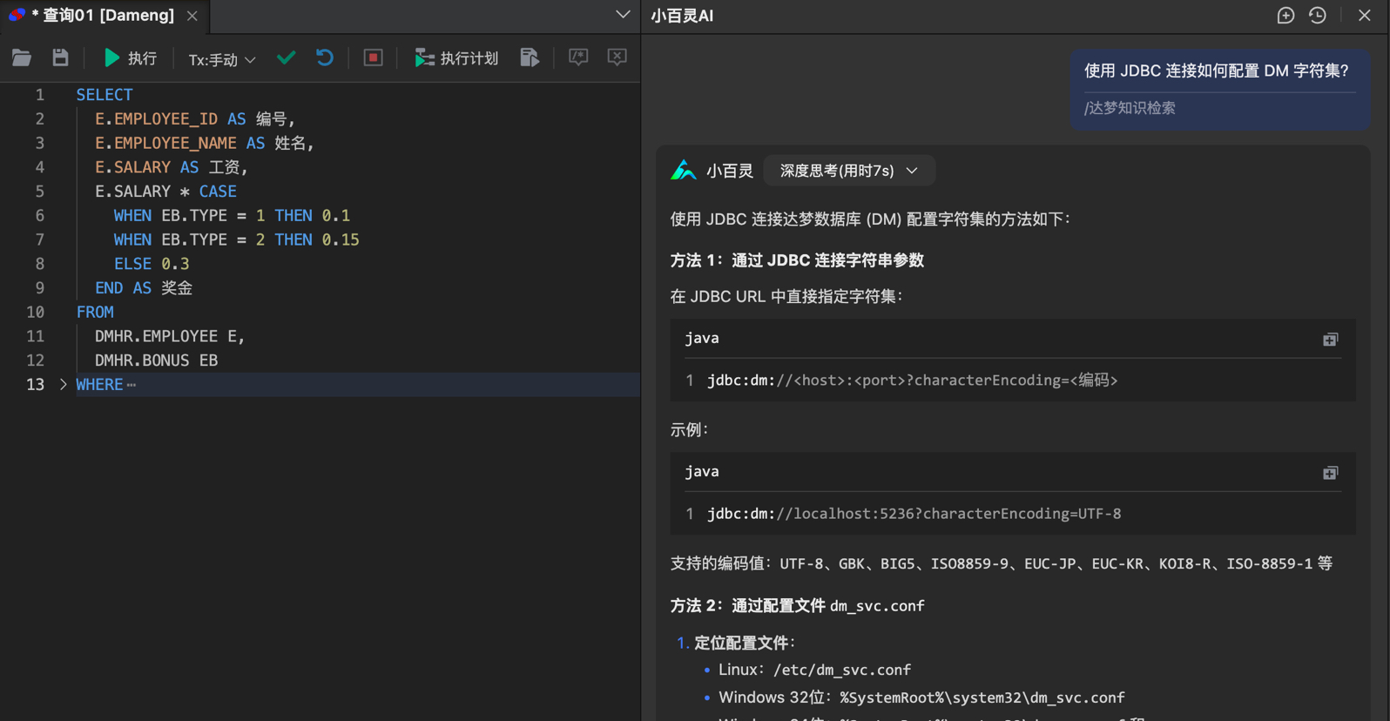Copy the first java code block
1390x721 pixels.
(x=1330, y=340)
